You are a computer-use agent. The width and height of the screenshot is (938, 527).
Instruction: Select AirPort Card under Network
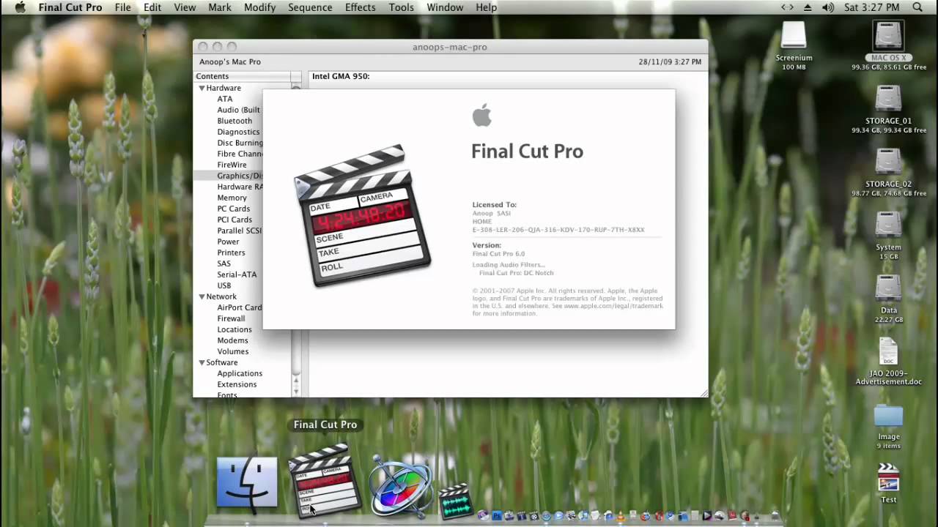(x=240, y=307)
